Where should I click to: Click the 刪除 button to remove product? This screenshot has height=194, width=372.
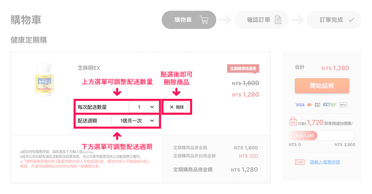177,107
